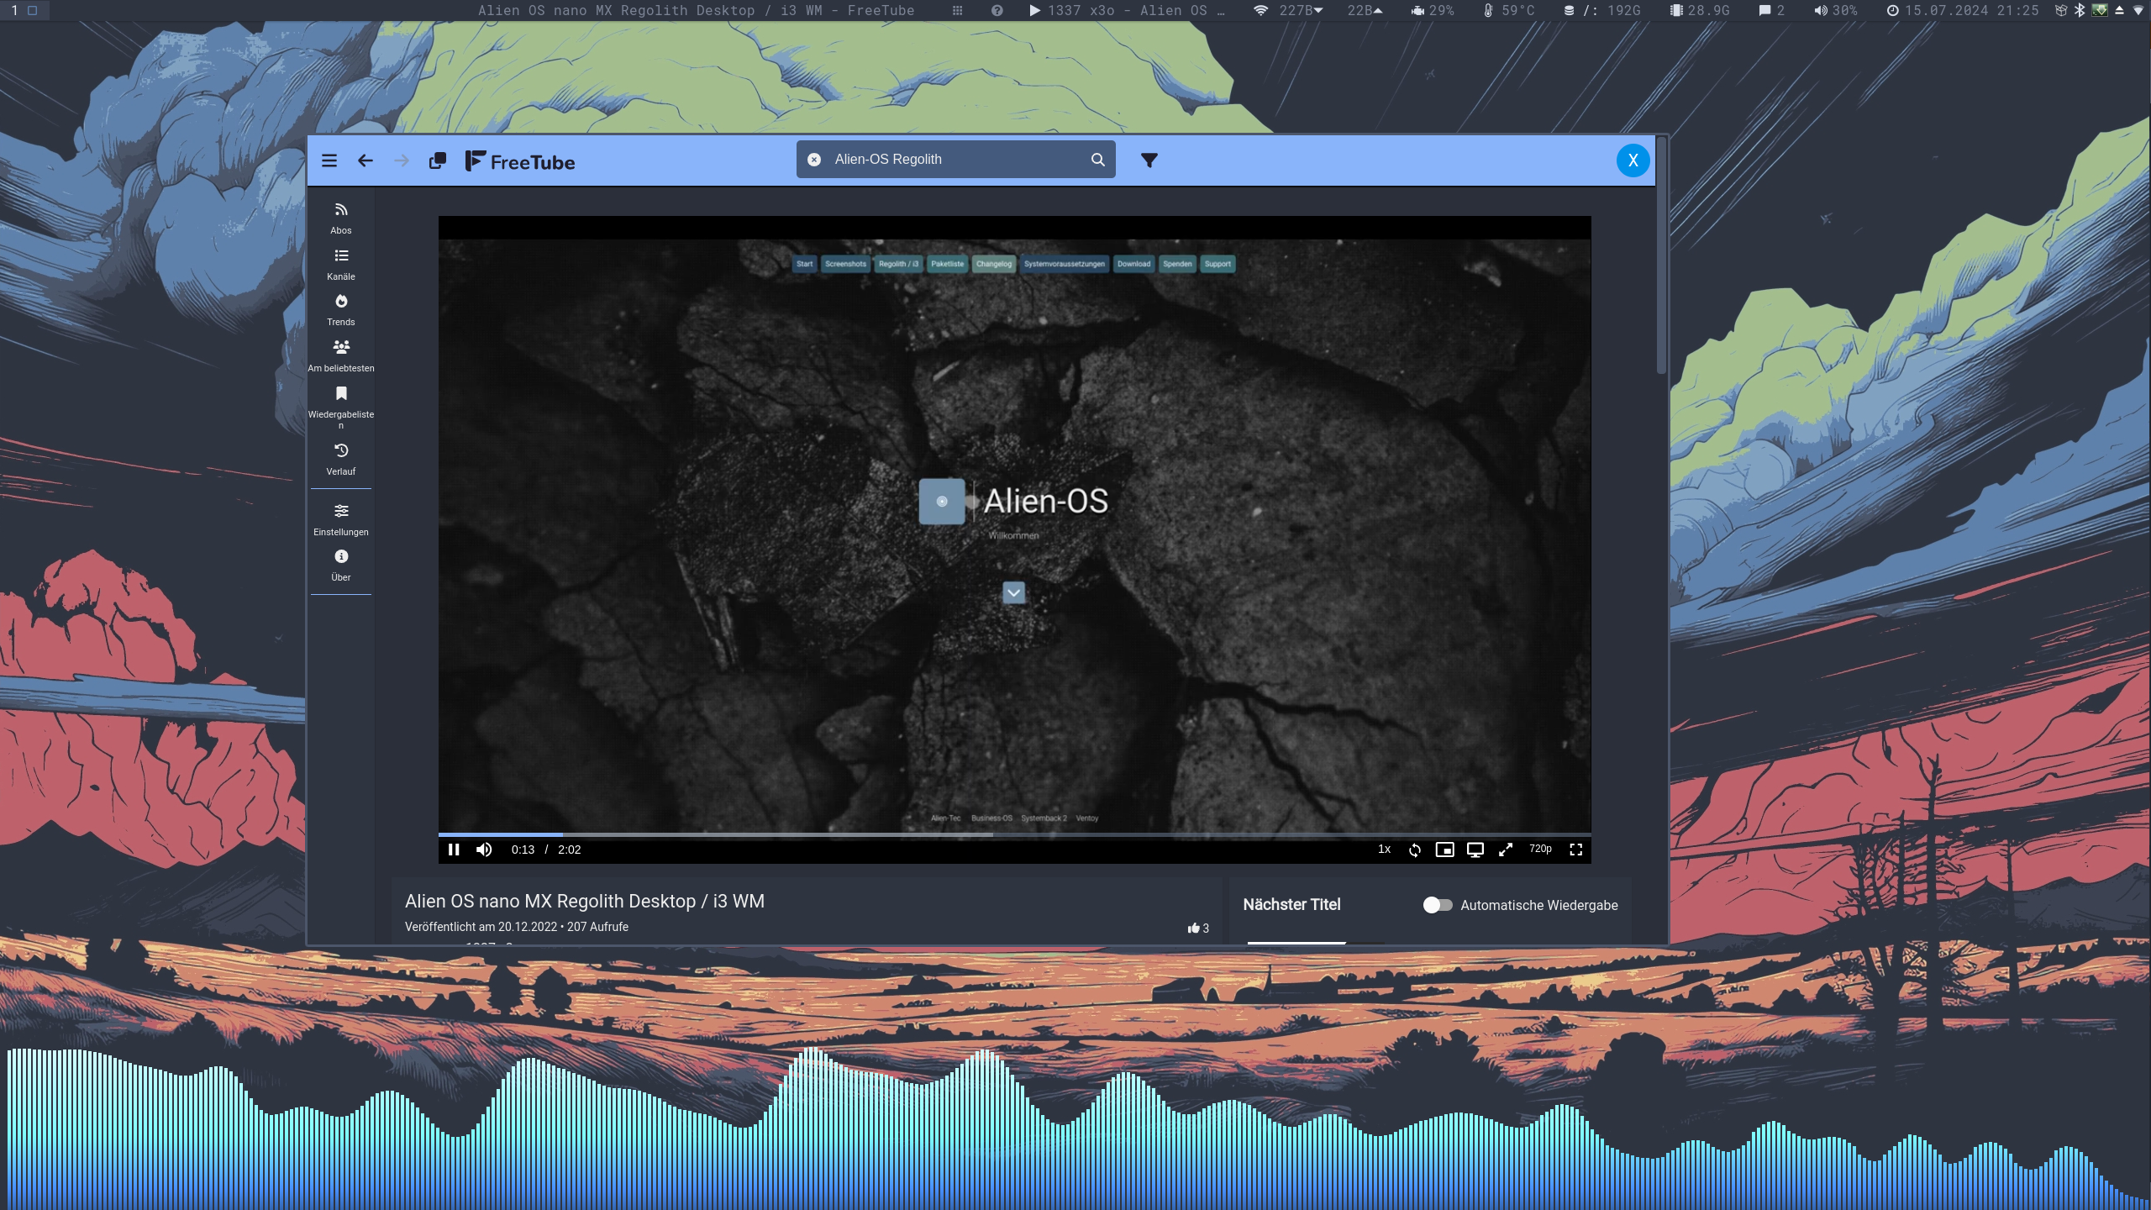Enter fullscreen via player corner icon
The width and height of the screenshot is (2151, 1210).
point(1576,850)
